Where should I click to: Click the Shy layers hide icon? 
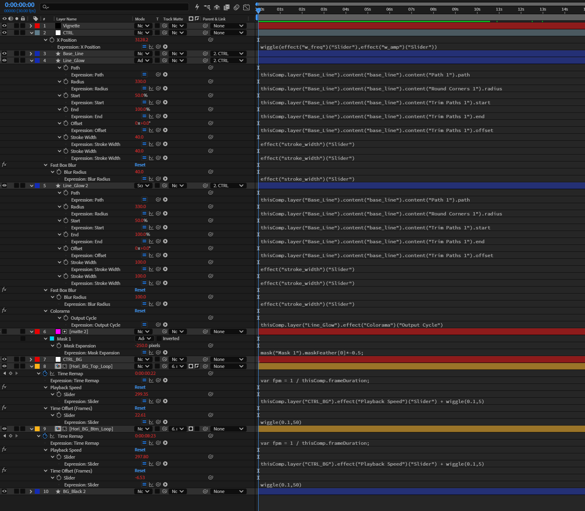tap(217, 7)
